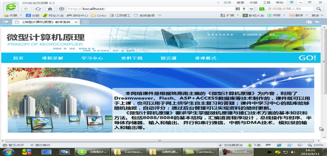The image size is (327, 156).
Task: Click the 收藏 star favorites button
Action: click(11, 16)
